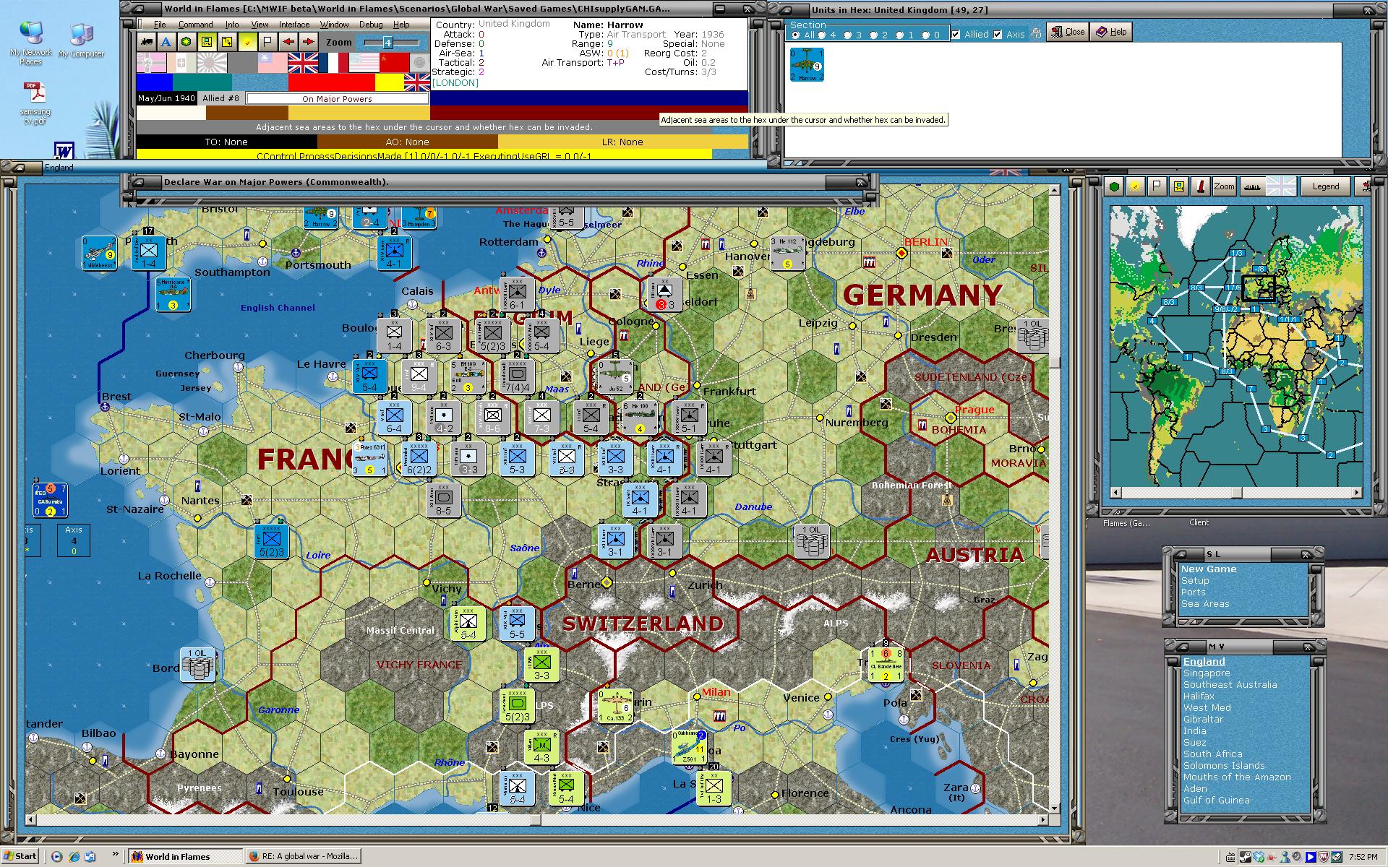Click the binoculars icon in Units in Hex
This screenshot has width=1388, height=867.
coord(1036,33)
